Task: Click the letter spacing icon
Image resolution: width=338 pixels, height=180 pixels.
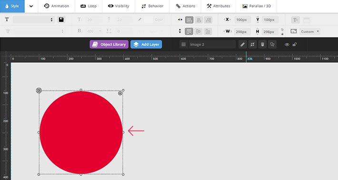Action: (109, 31)
